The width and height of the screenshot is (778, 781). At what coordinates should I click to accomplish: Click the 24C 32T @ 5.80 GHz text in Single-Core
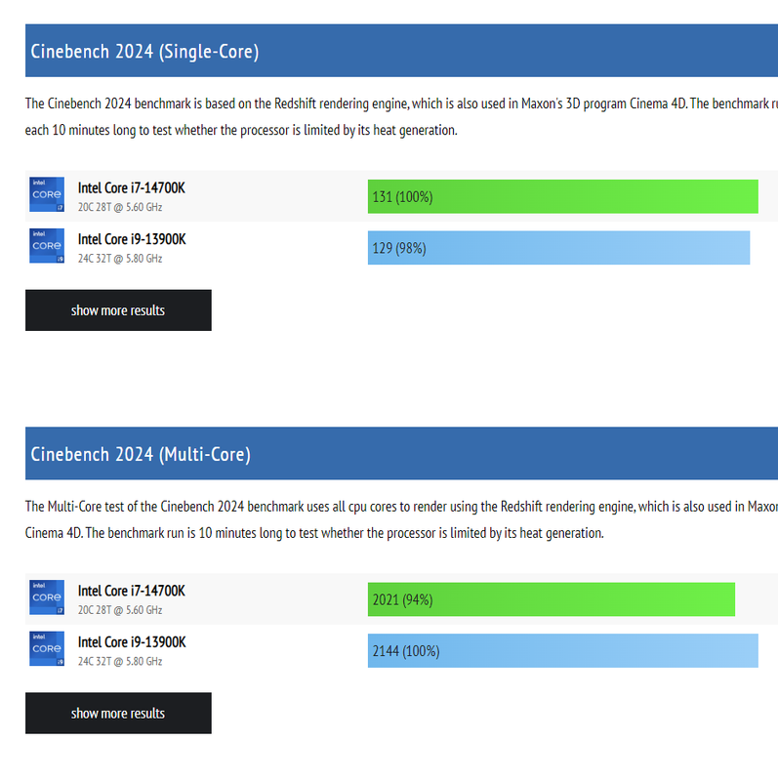click(x=120, y=259)
